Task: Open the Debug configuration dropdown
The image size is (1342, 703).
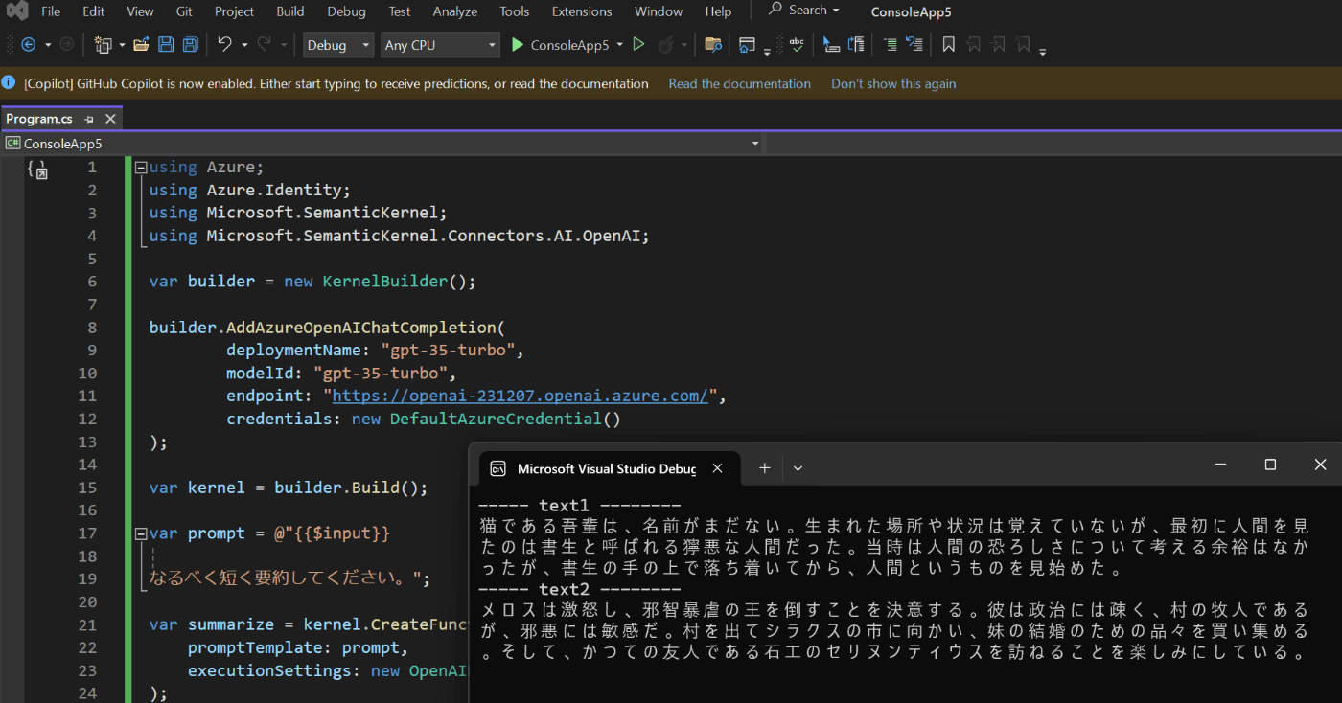Action: pyautogui.click(x=338, y=45)
